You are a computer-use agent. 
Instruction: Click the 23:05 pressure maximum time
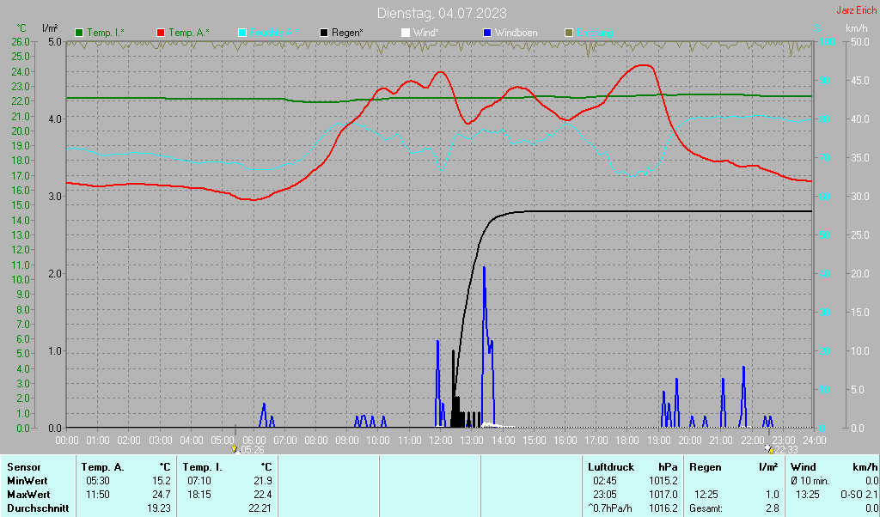coord(605,496)
